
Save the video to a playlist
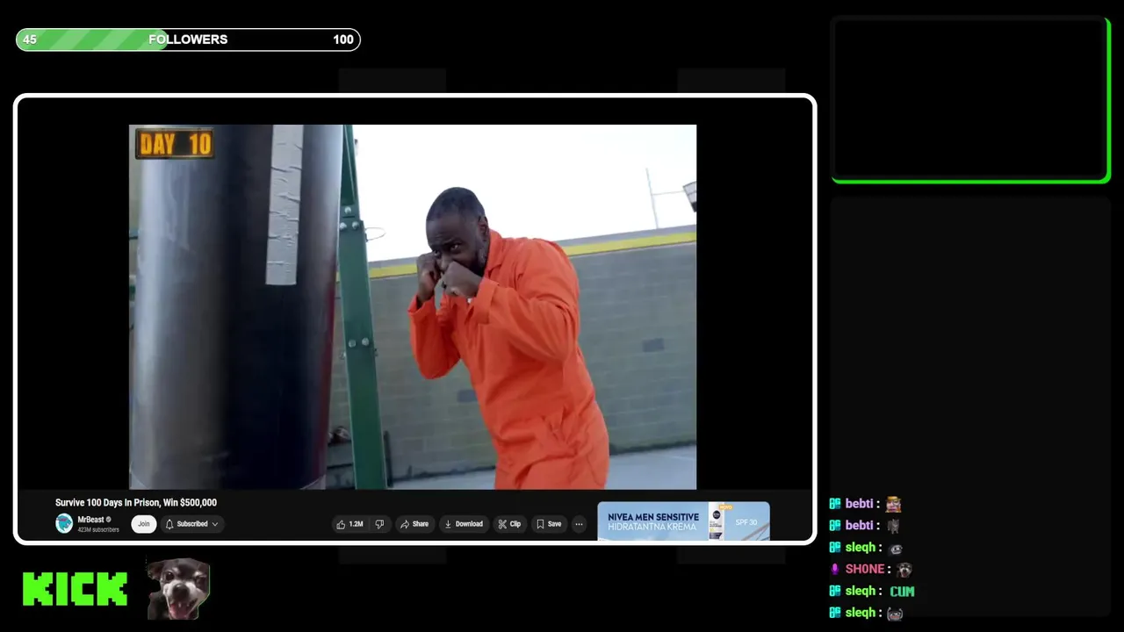click(x=549, y=524)
